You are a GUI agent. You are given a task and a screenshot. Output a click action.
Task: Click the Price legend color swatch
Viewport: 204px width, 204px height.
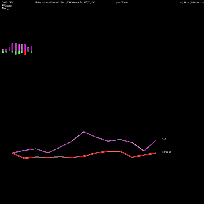[2, 8]
